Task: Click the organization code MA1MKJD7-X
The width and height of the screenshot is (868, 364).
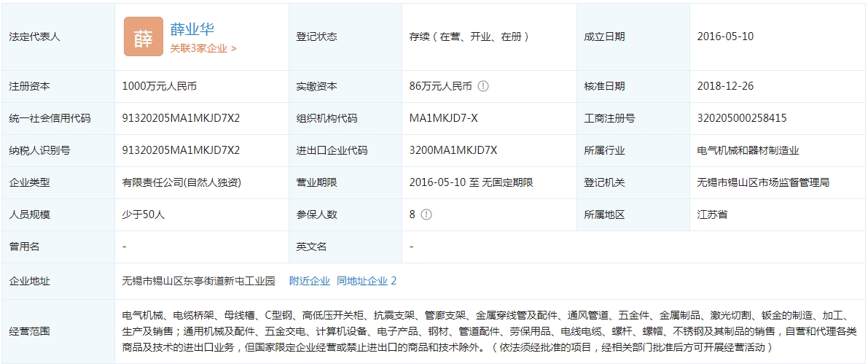Action: pyautogui.click(x=444, y=118)
